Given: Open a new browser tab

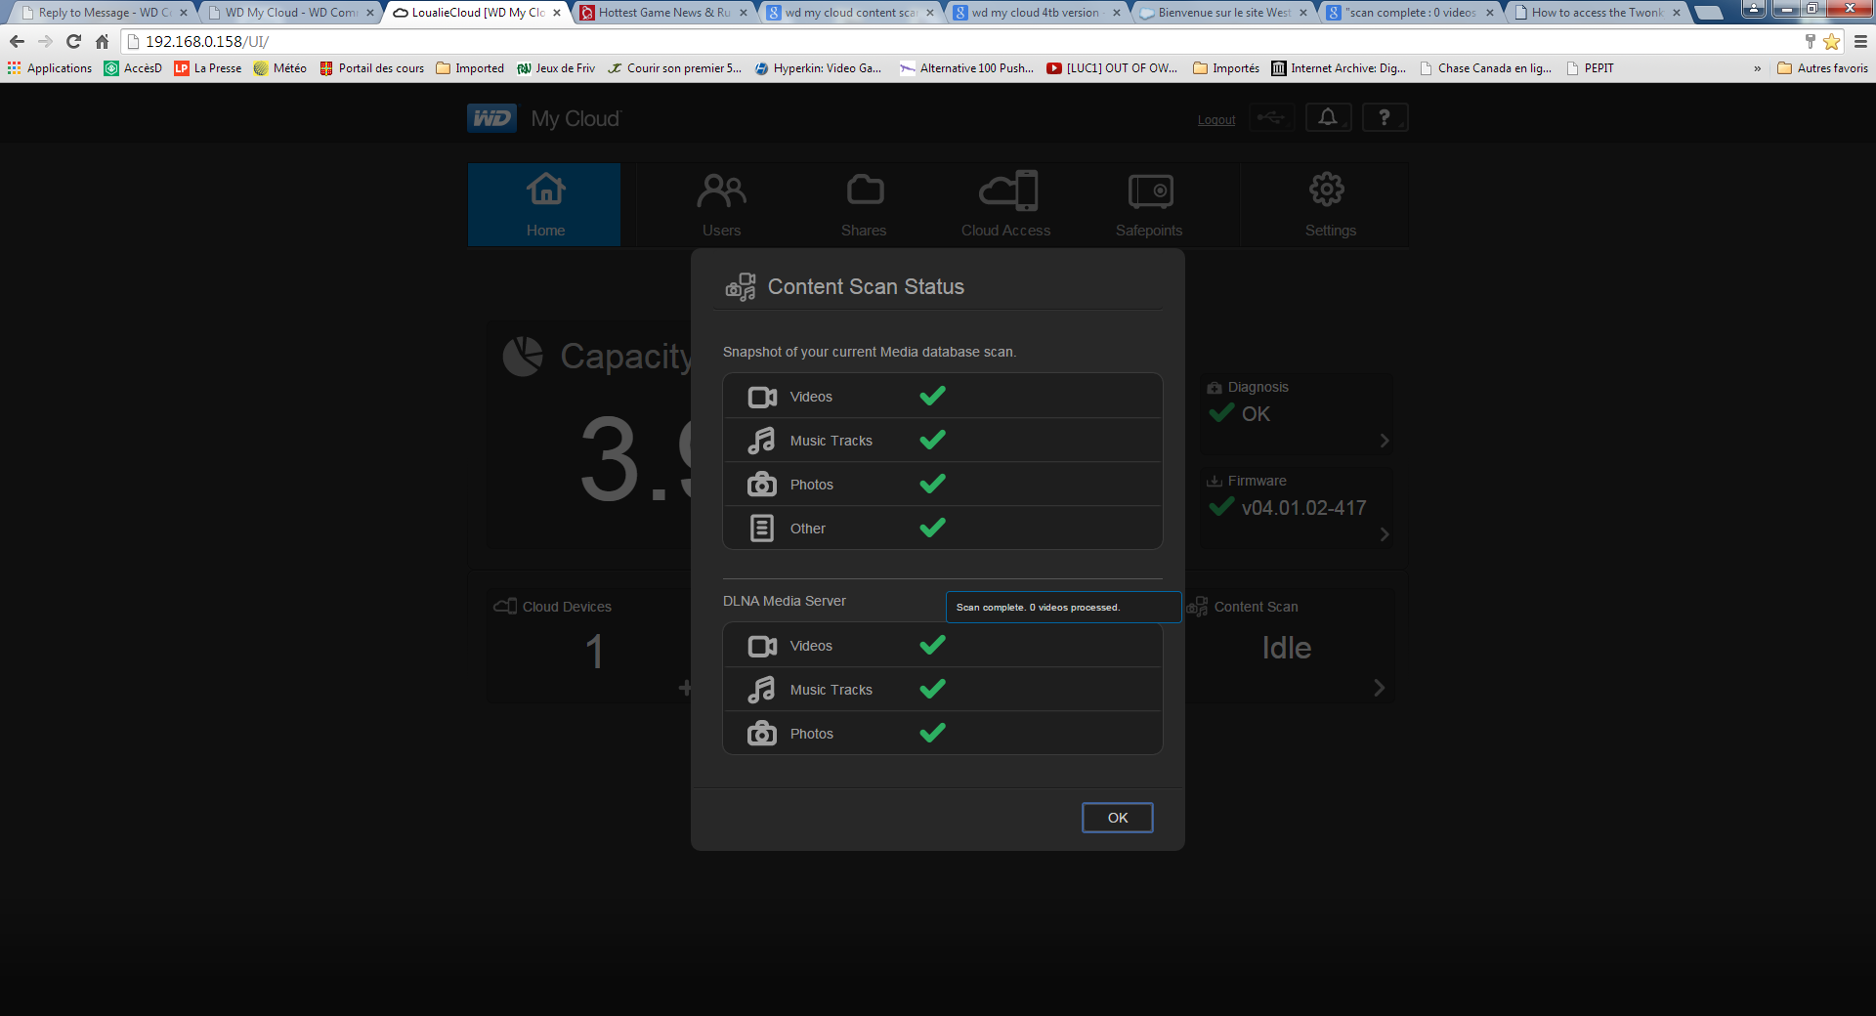Looking at the screenshot, I should tap(1708, 13).
